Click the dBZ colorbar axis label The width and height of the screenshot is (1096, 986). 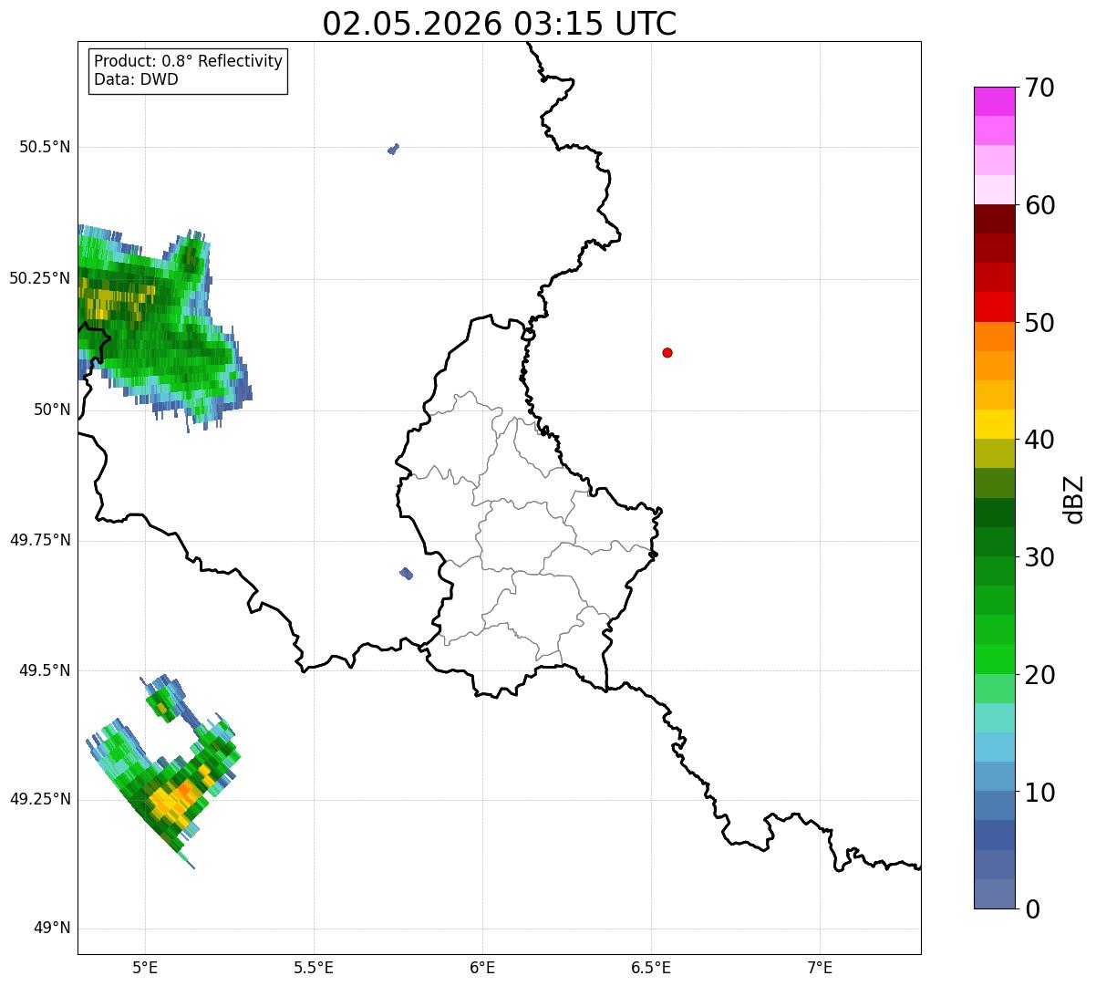pos(1074,499)
